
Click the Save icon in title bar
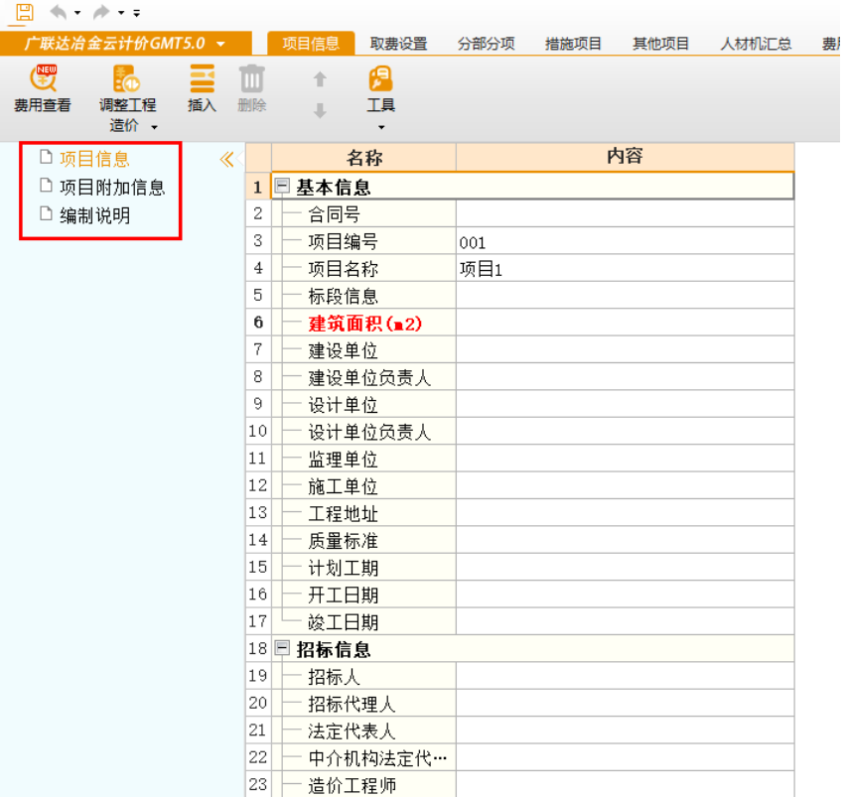pos(24,12)
